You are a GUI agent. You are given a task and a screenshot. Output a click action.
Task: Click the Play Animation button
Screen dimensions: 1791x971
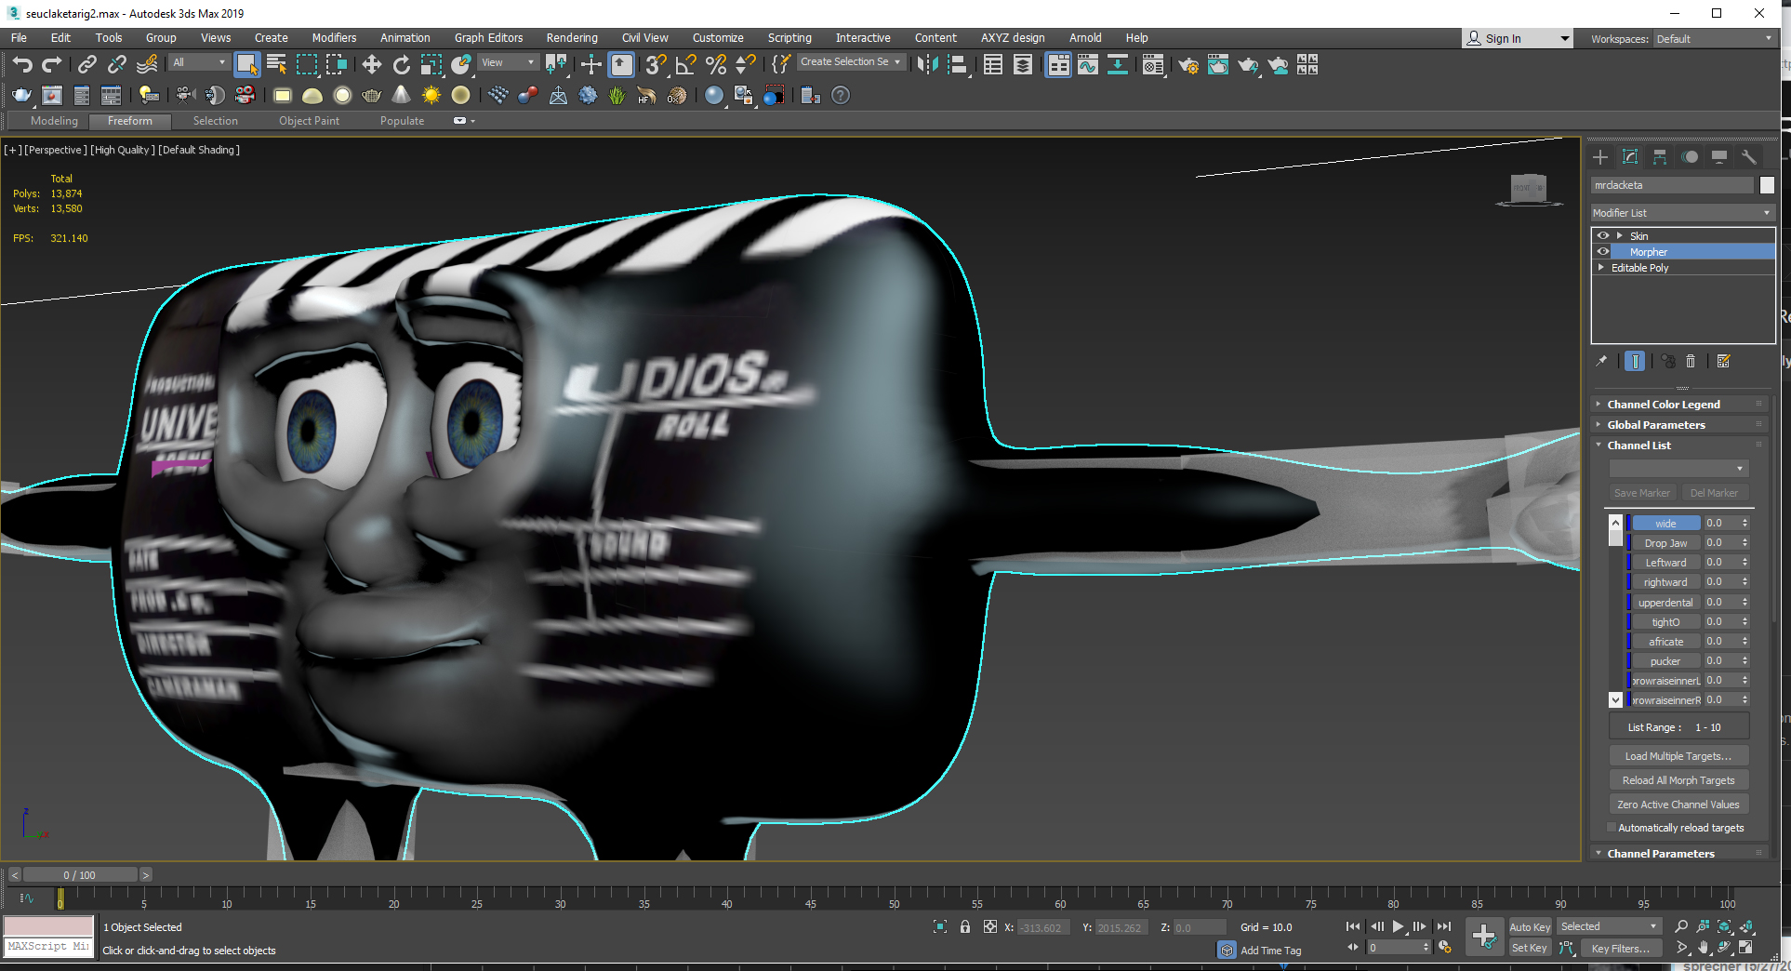(x=1398, y=926)
